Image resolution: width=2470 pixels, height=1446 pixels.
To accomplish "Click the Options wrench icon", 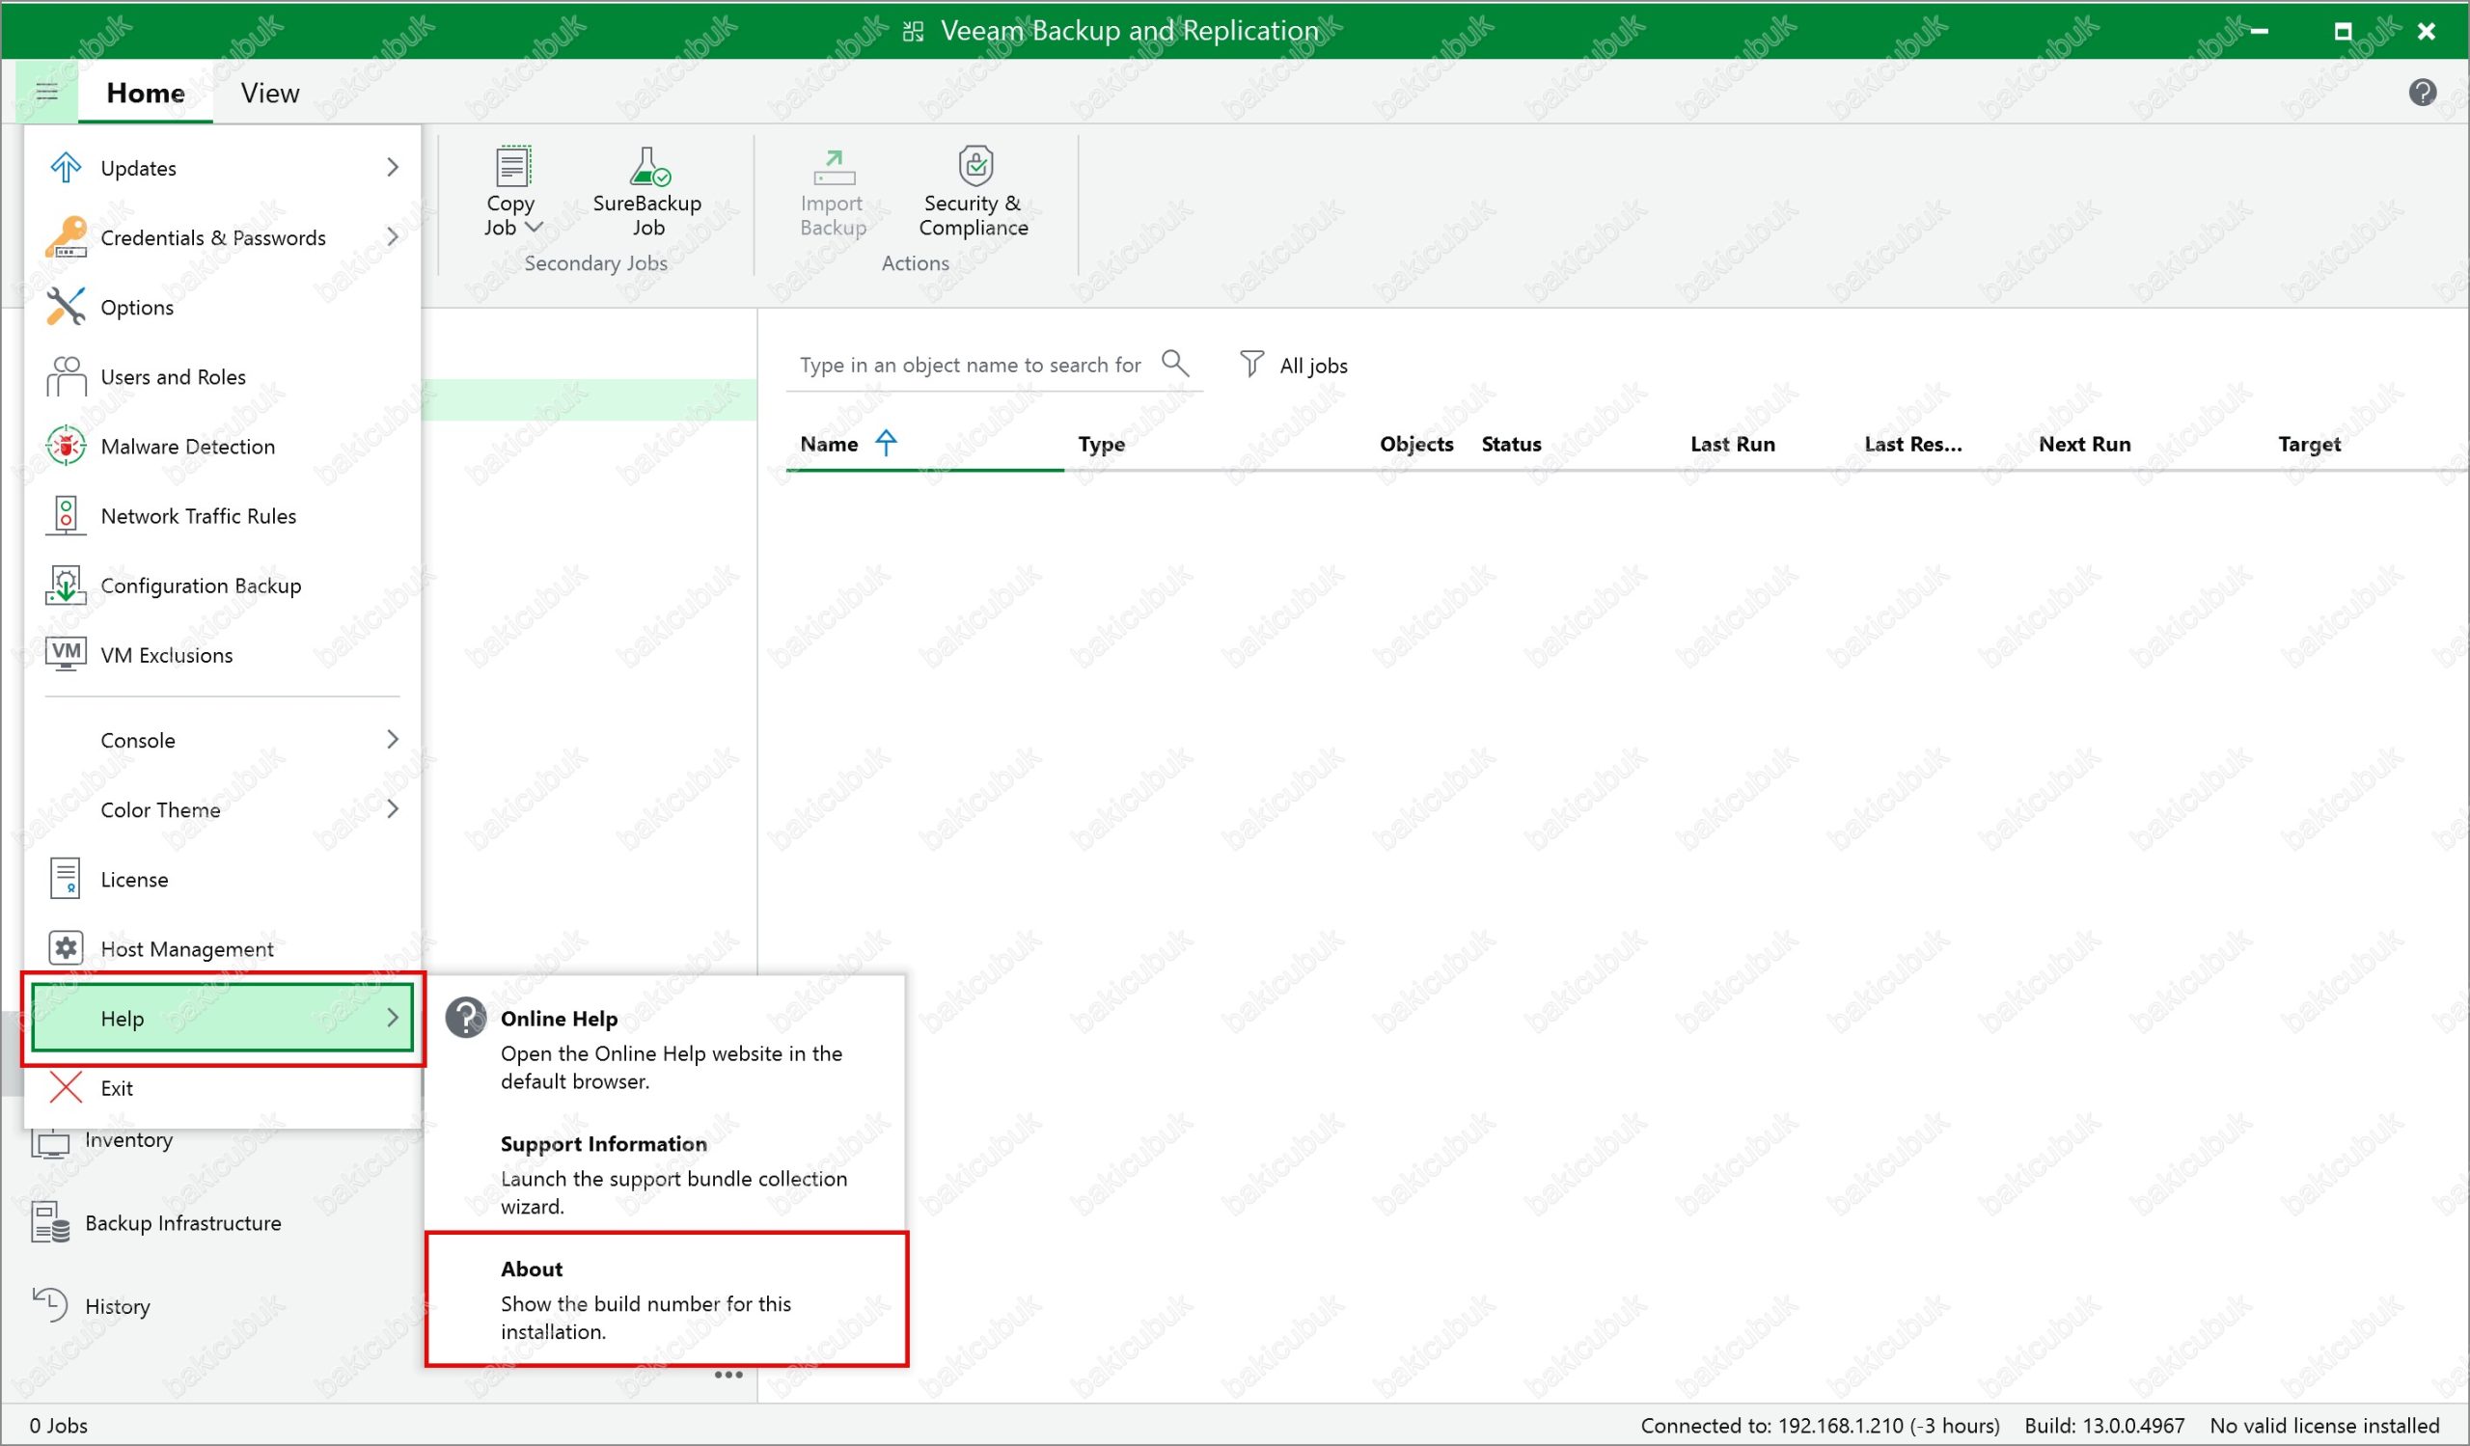I will [66, 307].
